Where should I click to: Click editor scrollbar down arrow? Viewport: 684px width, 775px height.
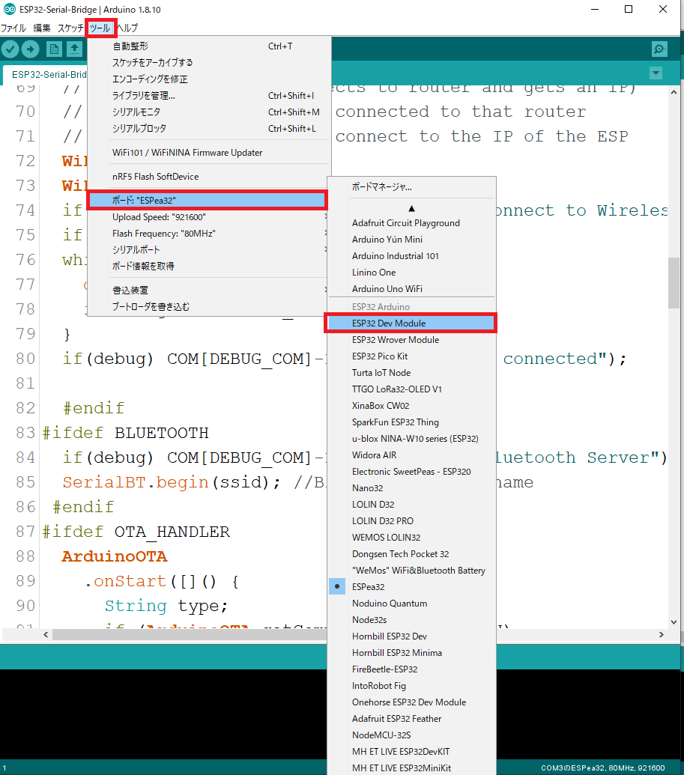(674, 621)
